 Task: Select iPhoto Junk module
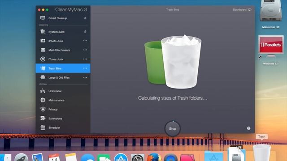click(x=63, y=41)
